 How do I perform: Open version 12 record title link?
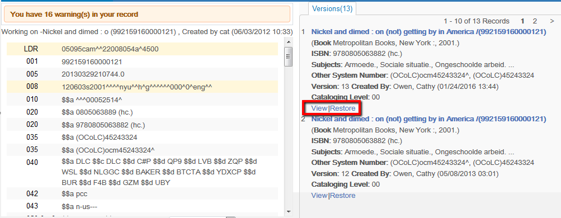428,119
